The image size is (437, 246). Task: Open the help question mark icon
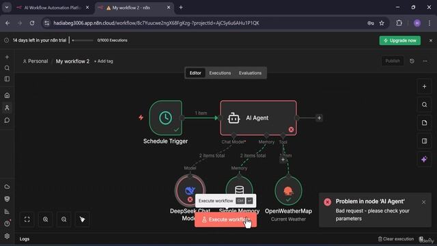click(7, 223)
